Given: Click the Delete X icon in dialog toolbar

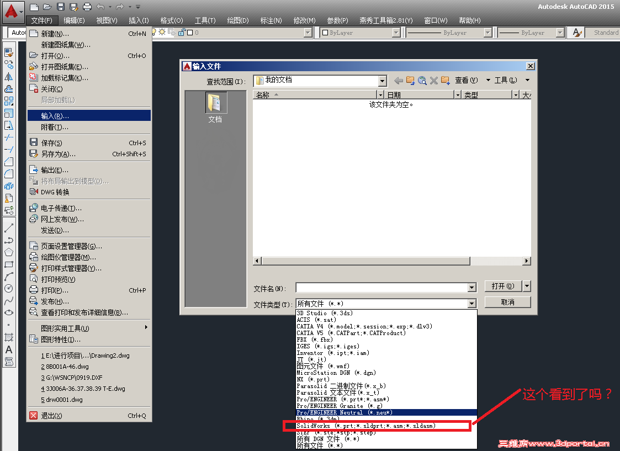Looking at the screenshot, I should tap(434, 81).
